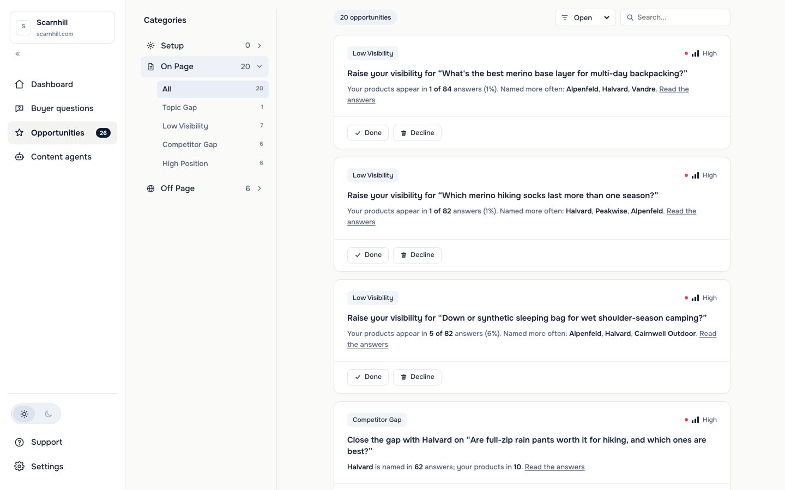
Task: Select the Low Visibility subcategory
Action: pyautogui.click(x=213, y=126)
